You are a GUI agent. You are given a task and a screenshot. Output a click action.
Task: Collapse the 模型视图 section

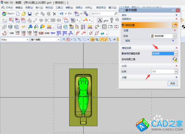[176, 48]
